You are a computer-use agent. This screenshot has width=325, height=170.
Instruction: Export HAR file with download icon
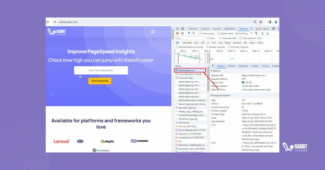267,33
